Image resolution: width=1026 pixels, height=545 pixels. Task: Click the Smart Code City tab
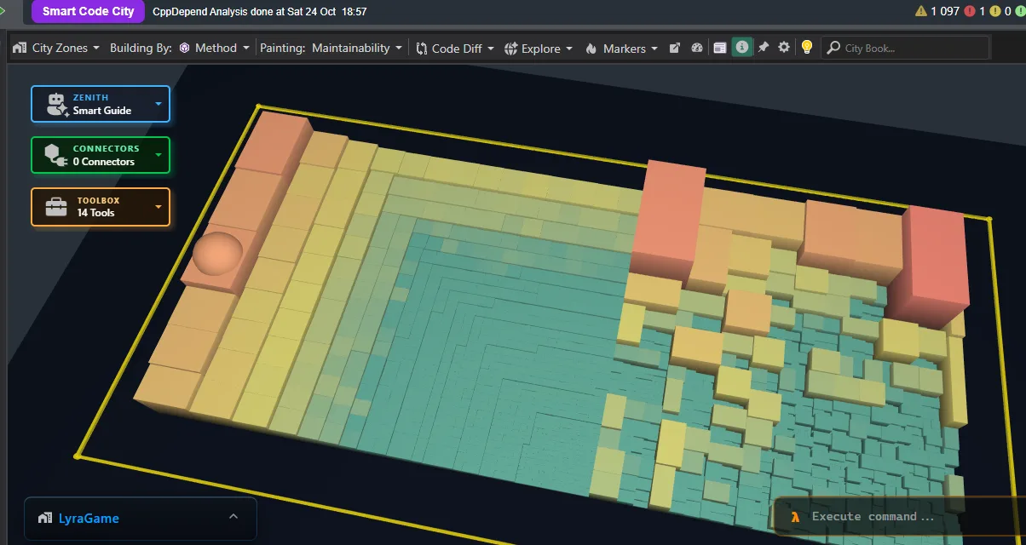click(88, 11)
